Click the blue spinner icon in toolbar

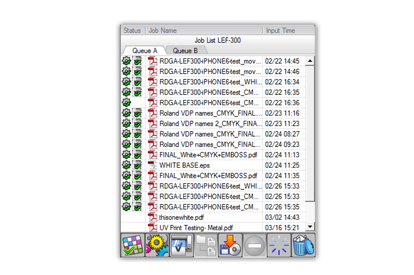point(279,245)
